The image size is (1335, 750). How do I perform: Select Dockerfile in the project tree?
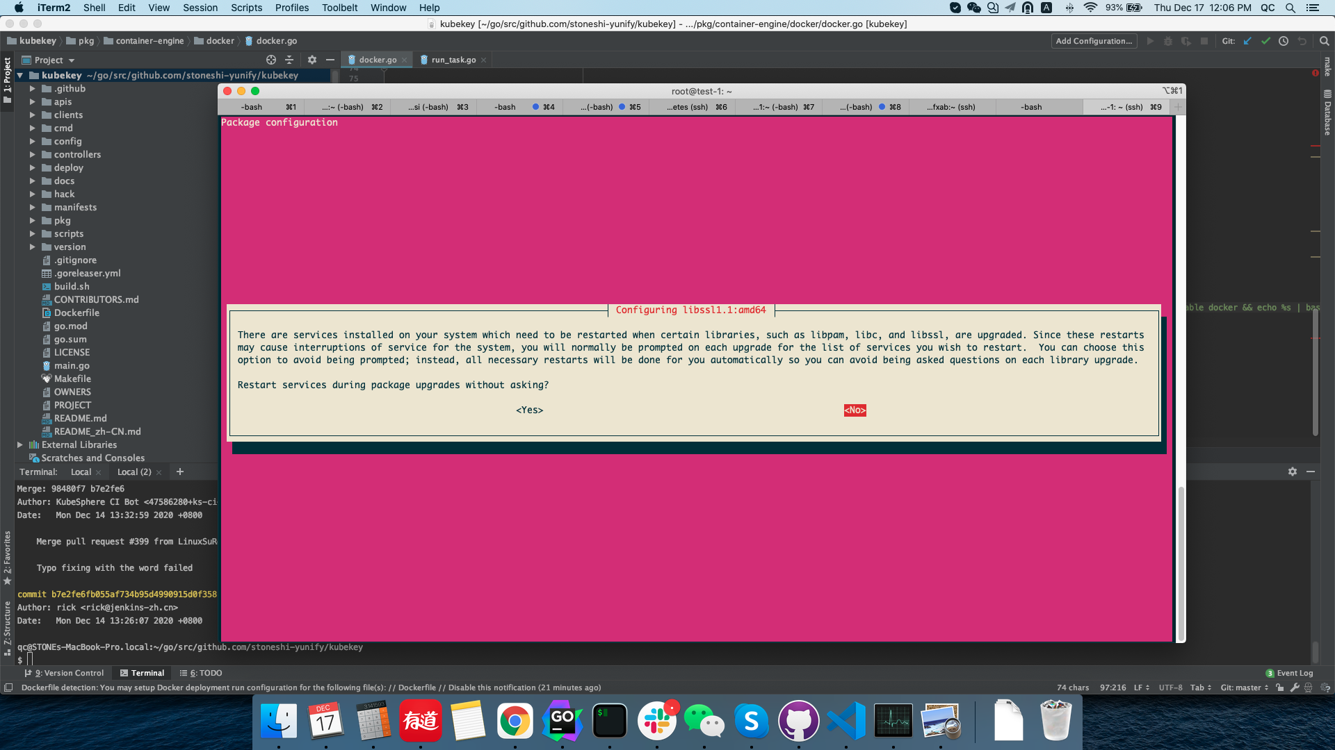[x=76, y=313]
